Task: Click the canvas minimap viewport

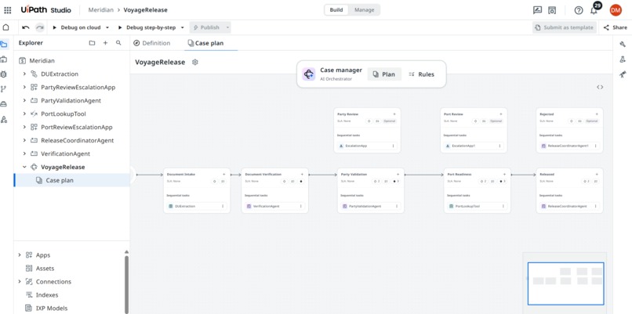Action: pyautogui.click(x=565, y=283)
